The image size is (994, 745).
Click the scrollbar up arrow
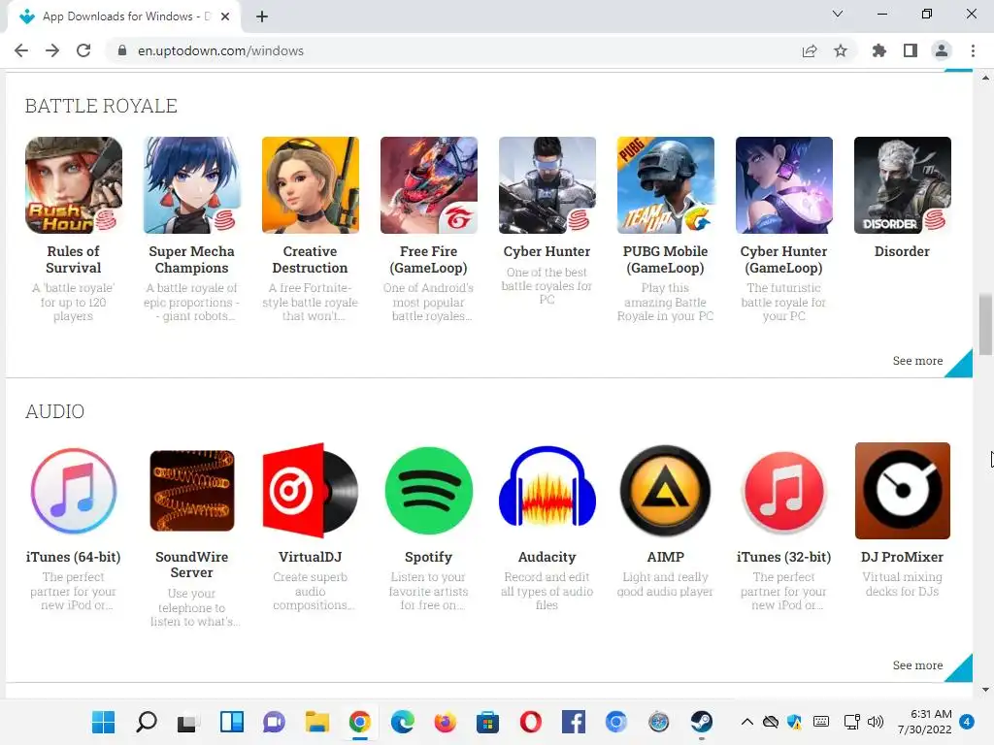point(985,78)
